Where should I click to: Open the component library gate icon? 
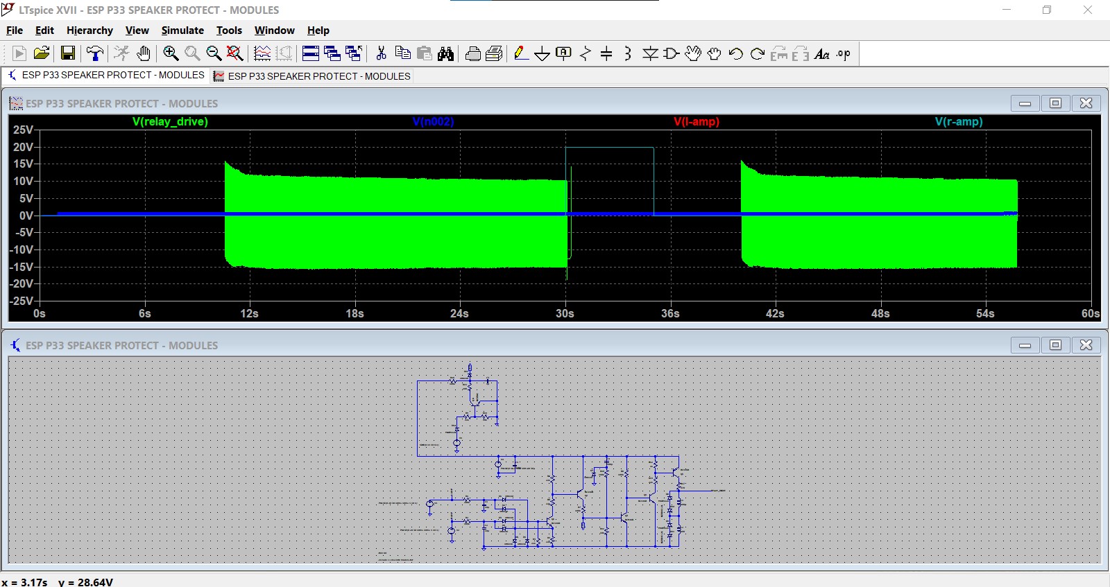coord(672,53)
